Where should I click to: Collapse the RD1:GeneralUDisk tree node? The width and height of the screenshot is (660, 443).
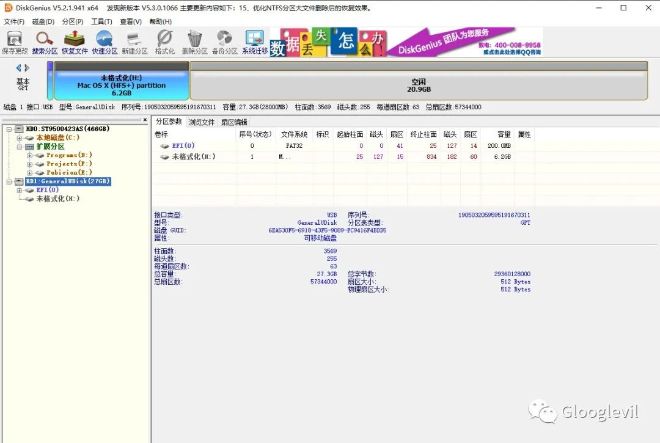(9, 181)
